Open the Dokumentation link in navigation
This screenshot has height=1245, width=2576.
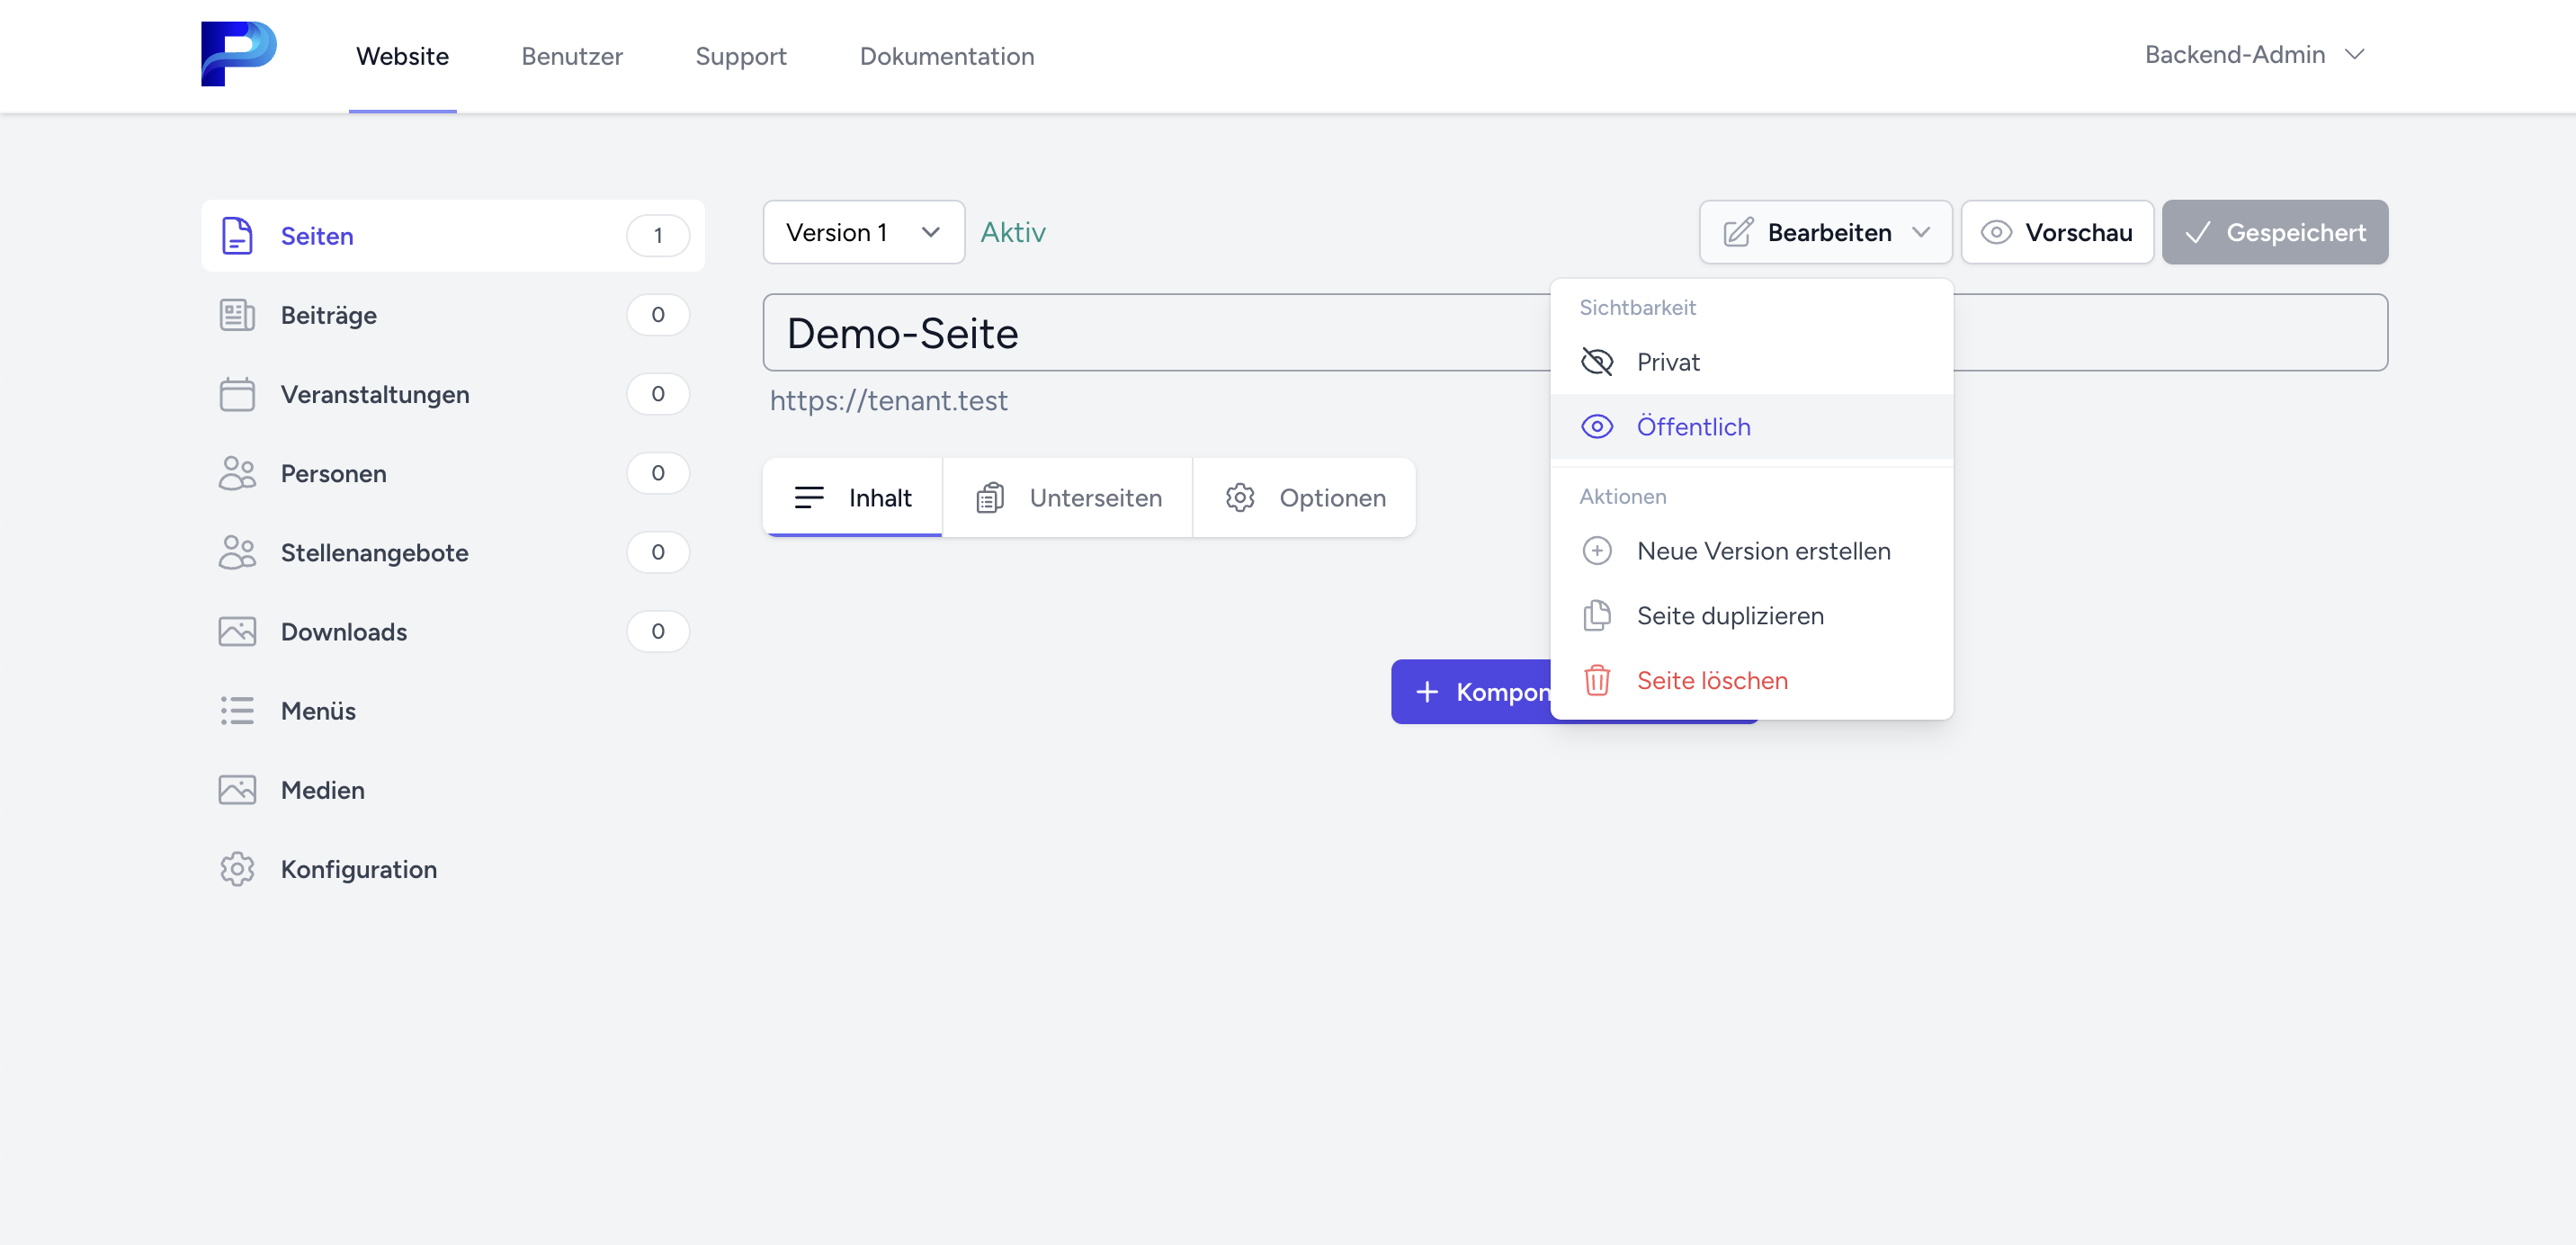click(946, 56)
